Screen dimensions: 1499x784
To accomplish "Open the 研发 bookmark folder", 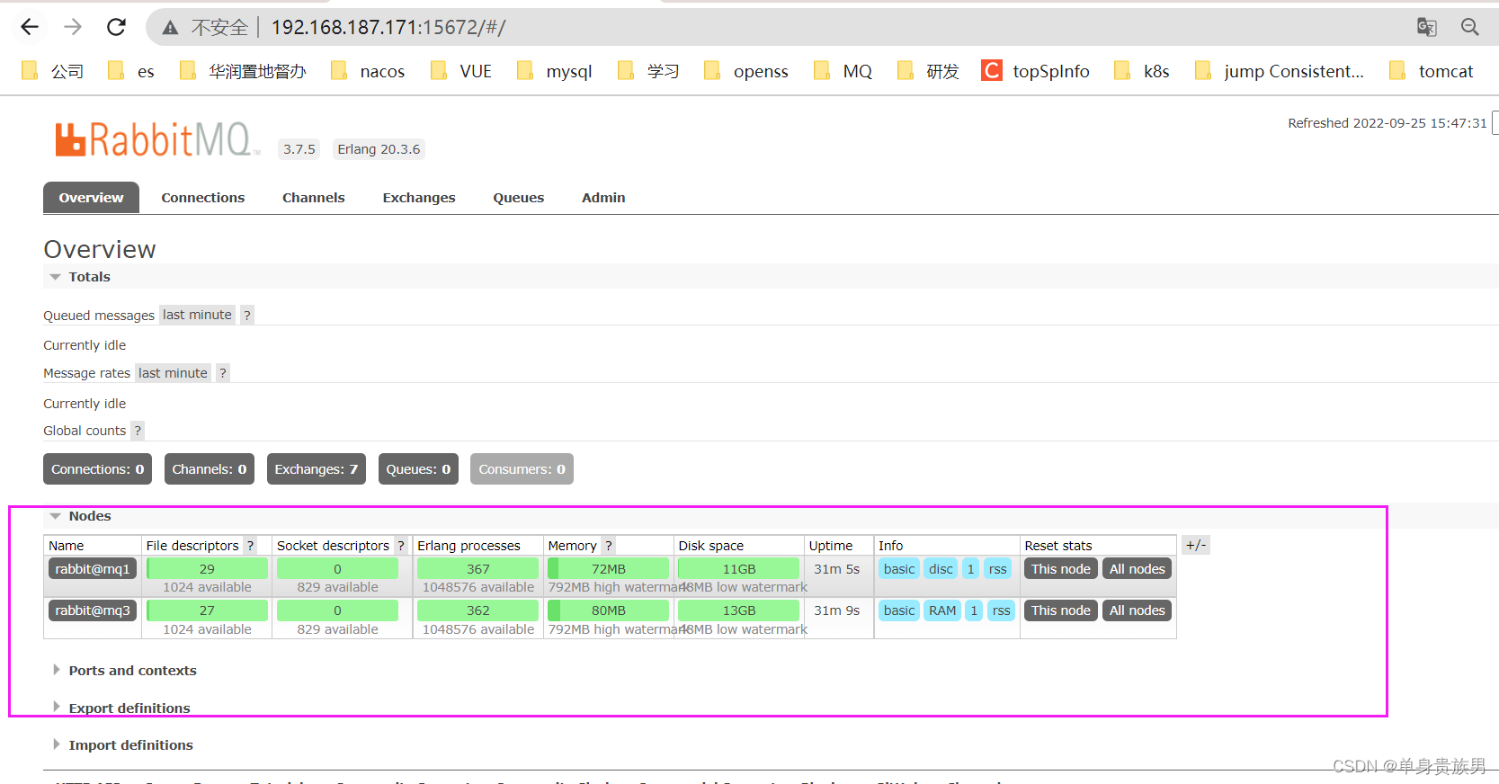I will pos(929,71).
